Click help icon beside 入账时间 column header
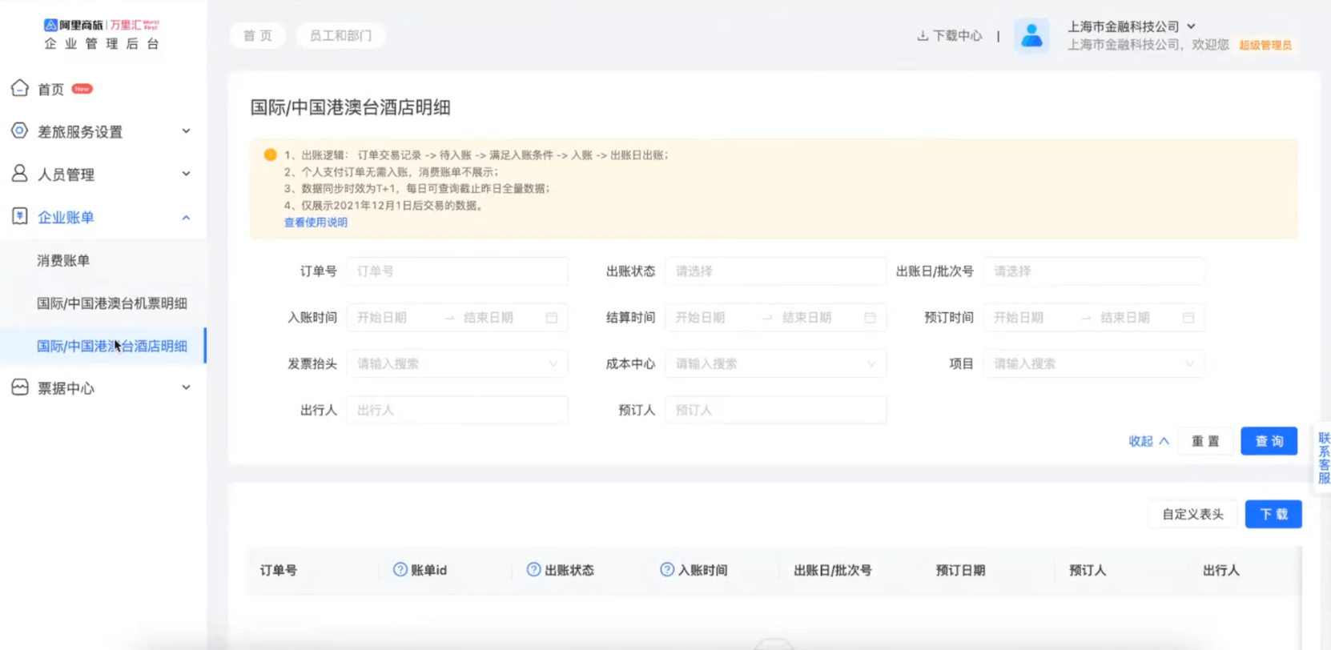The image size is (1331, 650). [x=666, y=569]
